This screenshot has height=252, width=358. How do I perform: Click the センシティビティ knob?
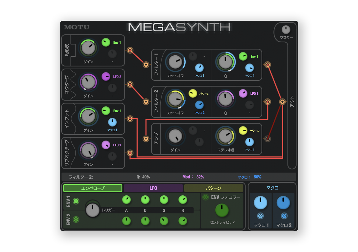point(222,210)
